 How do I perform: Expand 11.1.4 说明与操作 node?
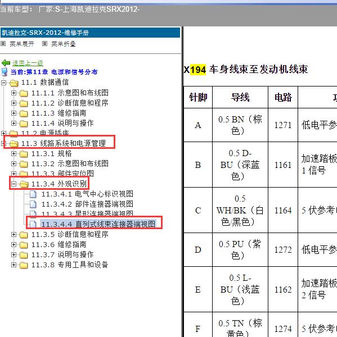click(14, 124)
